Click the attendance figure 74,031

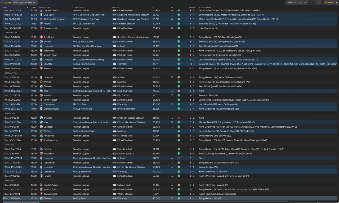156,96
